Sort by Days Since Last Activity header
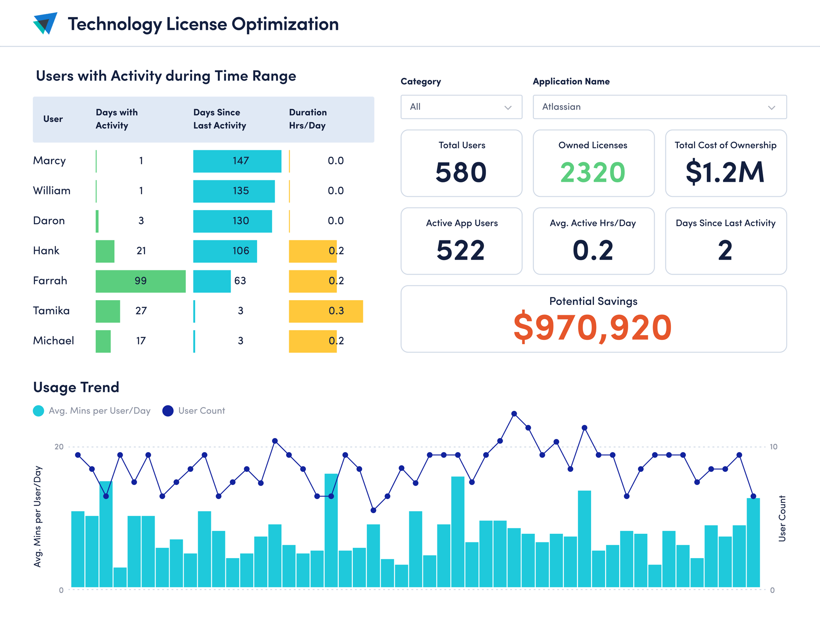Viewport: 820px width, 623px height. pos(219,119)
